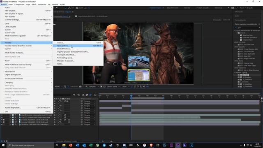Toggle video visibility of layer 10
The width and height of the screenshot is (263, 148).
pyautogui.click(x=2, y=122)
